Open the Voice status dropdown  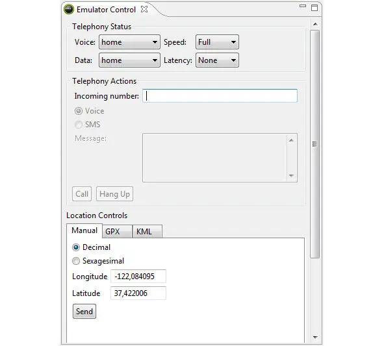pos(129,42)
